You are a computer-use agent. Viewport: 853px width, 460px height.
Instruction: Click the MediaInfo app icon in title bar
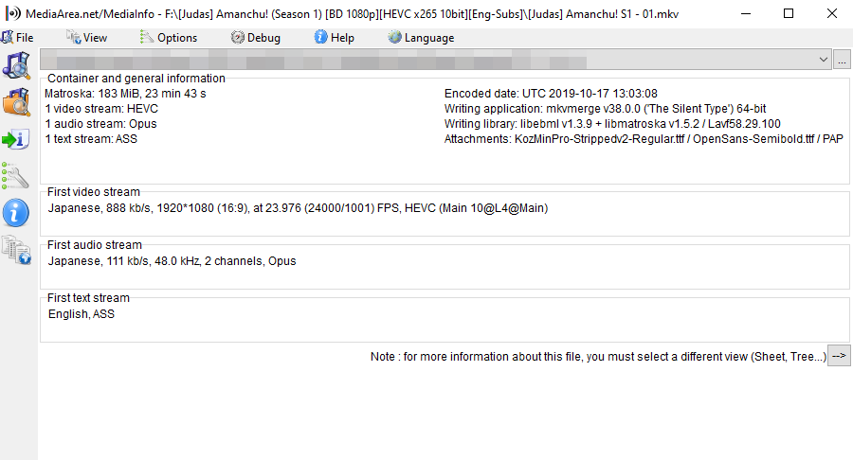pyautogui.click(x=12, y=13)
